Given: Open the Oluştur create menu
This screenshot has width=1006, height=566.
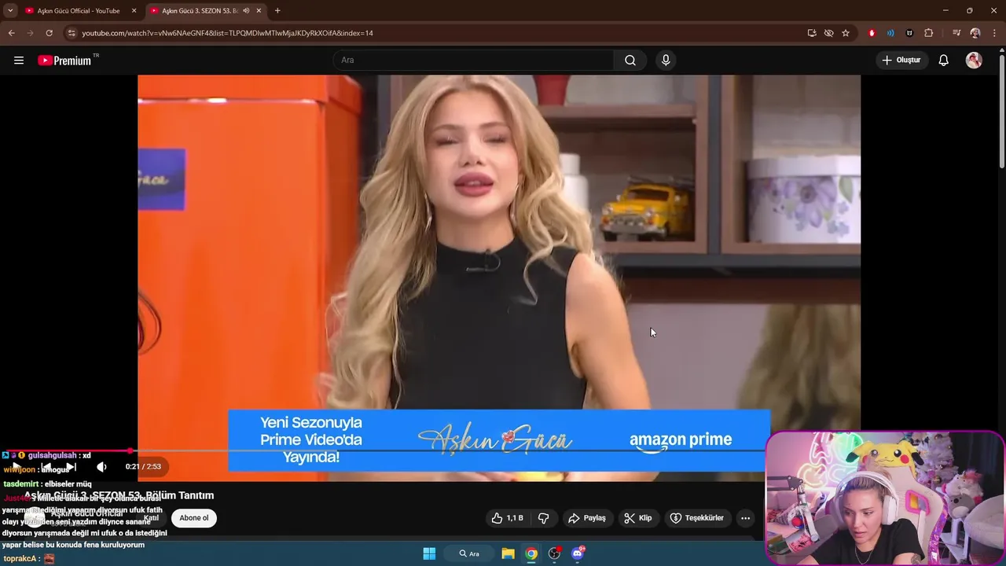Looking at the screenshot, I should [x=901, y=61].
